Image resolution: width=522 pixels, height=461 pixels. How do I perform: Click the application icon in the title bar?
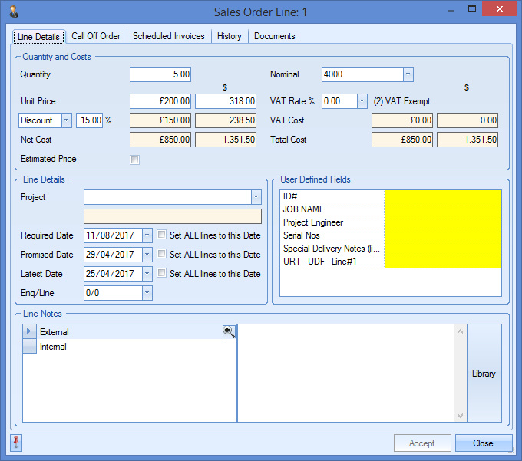click(x=13, y=12)
